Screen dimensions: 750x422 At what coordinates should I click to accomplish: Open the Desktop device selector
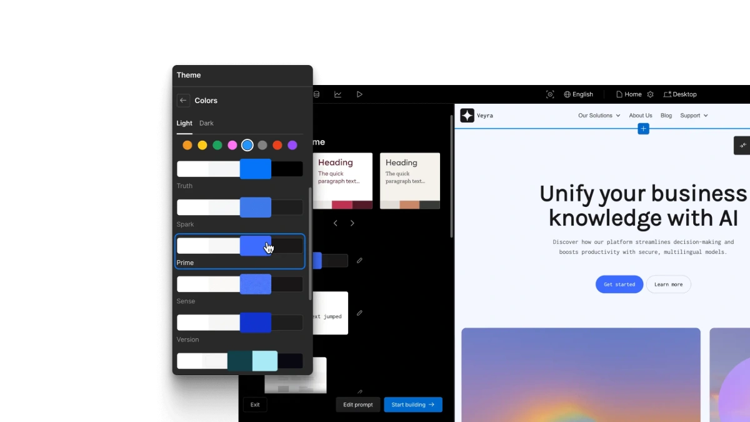(x=680, y=94)
